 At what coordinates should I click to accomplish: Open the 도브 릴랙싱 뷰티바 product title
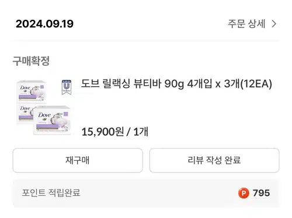[176, 84]
